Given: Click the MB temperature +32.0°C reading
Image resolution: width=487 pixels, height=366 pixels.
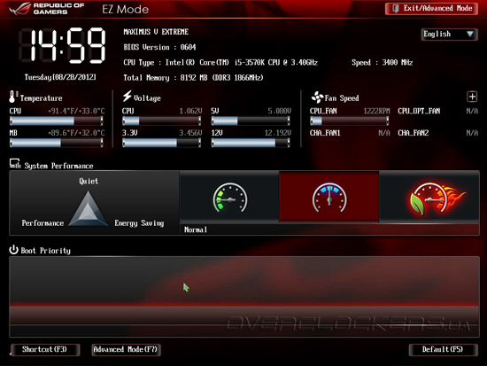Looking at the screenshot, I should point(76,133).
